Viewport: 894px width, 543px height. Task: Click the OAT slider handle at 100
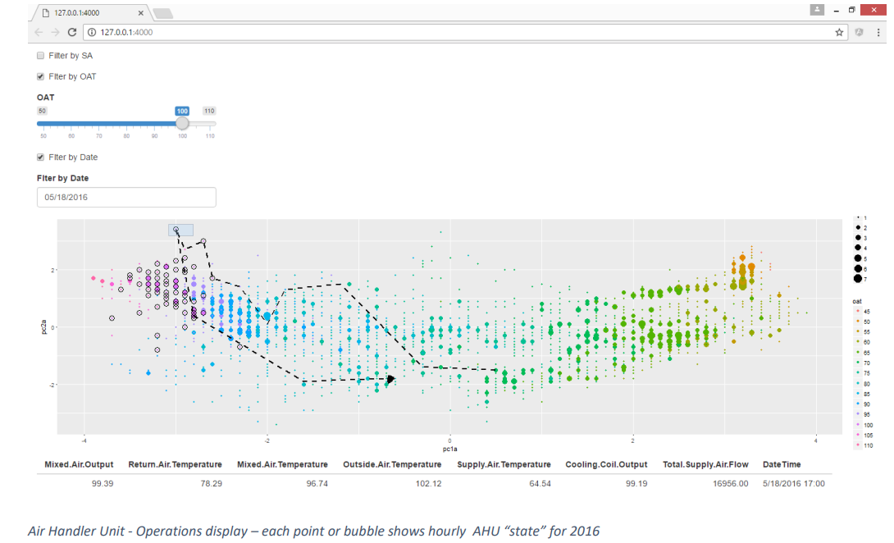[x=182, y=123]
